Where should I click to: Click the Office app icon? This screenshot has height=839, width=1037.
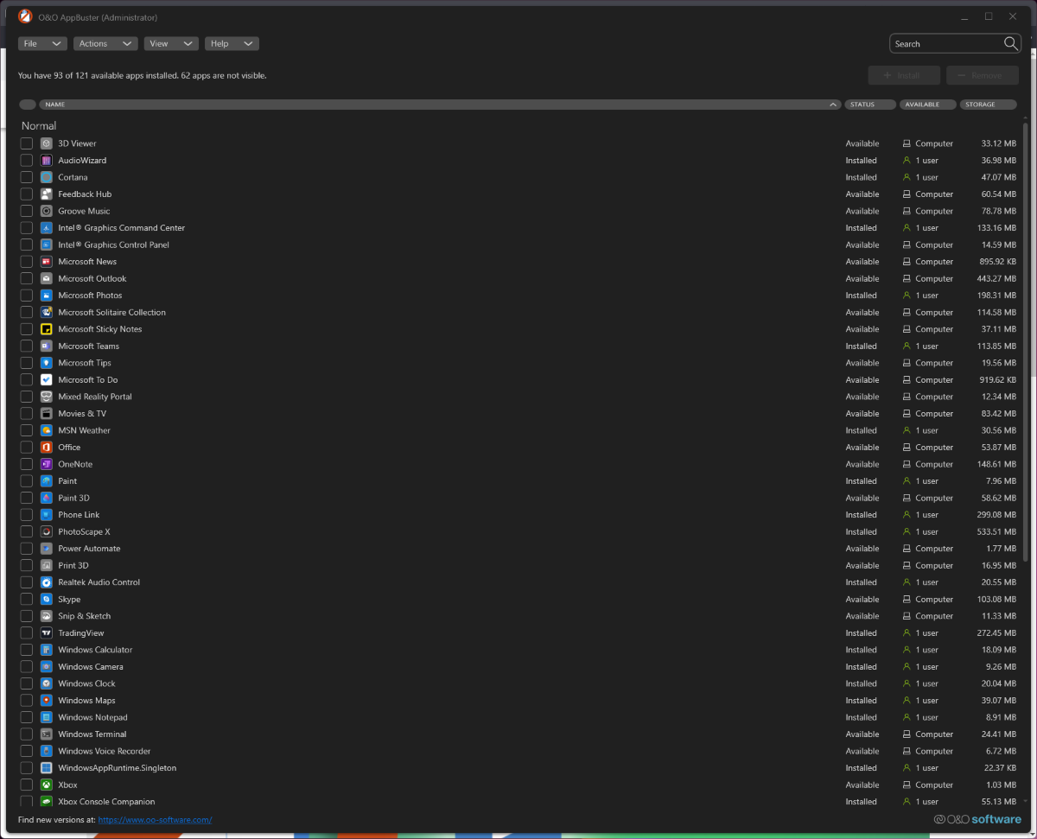(x=47, y=448)
